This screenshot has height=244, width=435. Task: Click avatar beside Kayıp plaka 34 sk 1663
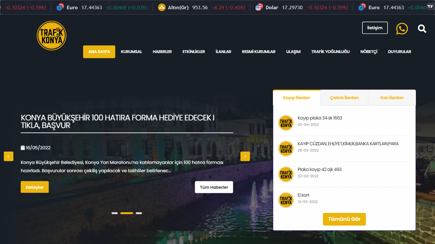tap(286, 123)
